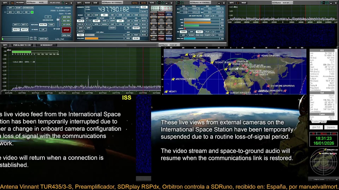339x190 pixels.
Task: Select VFO B
Action: pyautogui.click(x=81, y=24)
